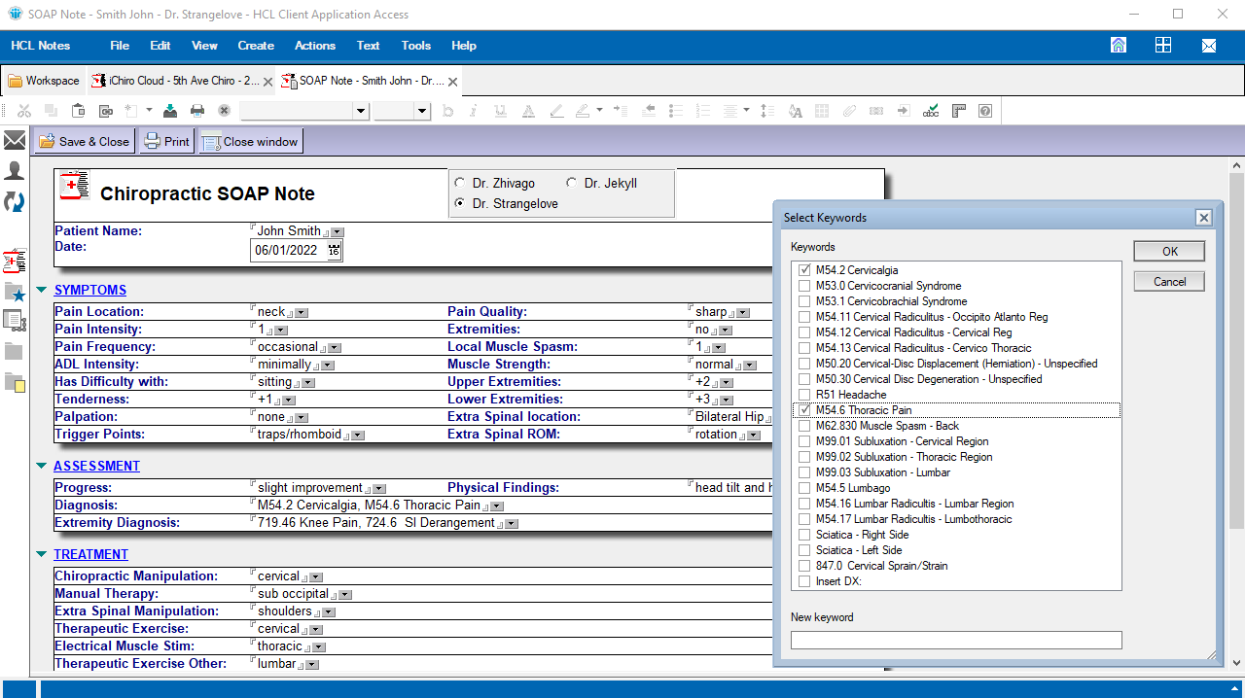
Task: Check the R51 Headache keyword
Action: coord(804,395)
